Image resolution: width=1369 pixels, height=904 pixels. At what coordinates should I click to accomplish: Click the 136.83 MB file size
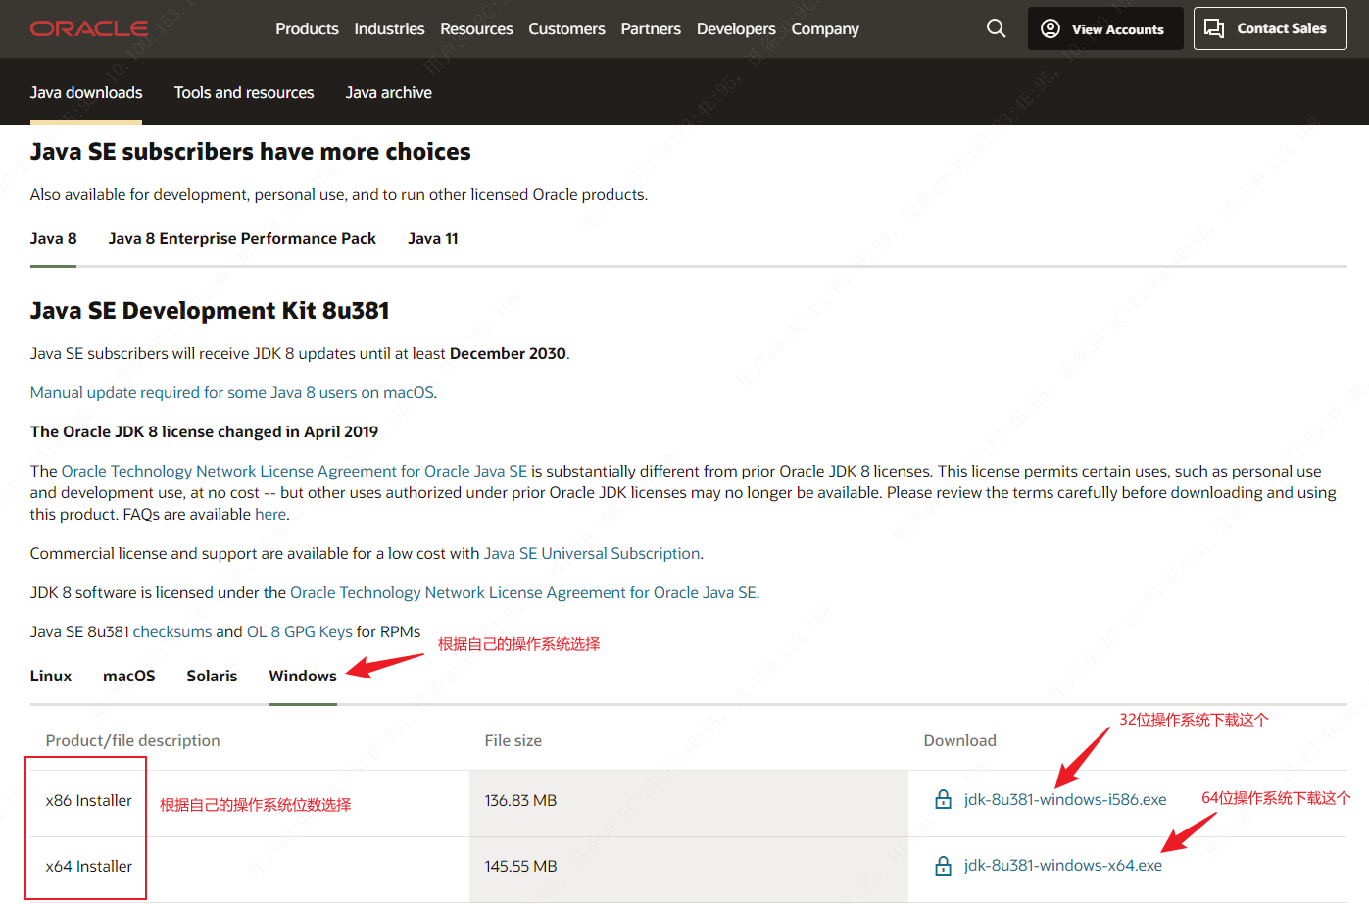click(520, 800)
